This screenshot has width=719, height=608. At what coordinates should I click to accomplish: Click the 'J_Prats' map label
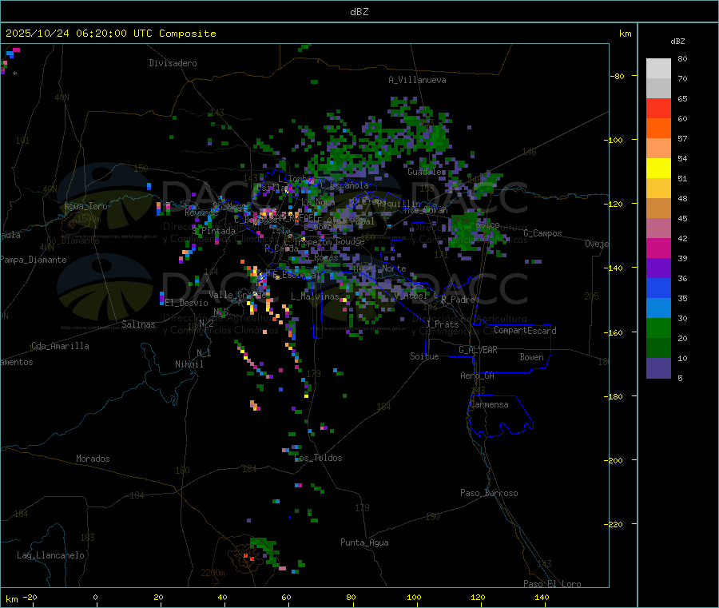(443, 324)
